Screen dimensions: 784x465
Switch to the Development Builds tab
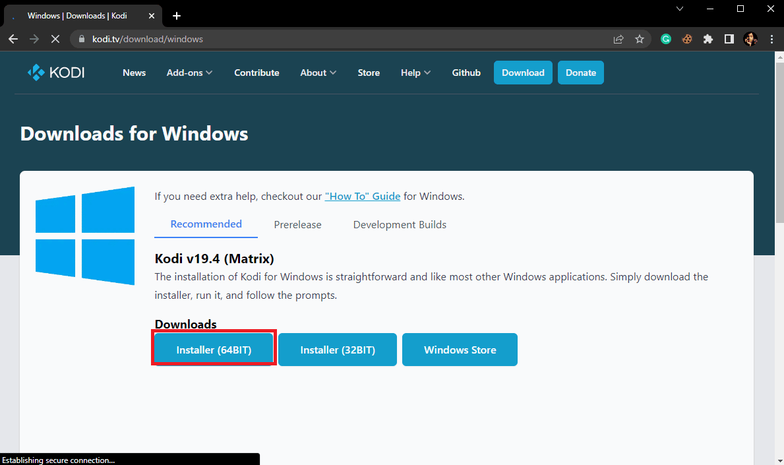coord(400,224)
